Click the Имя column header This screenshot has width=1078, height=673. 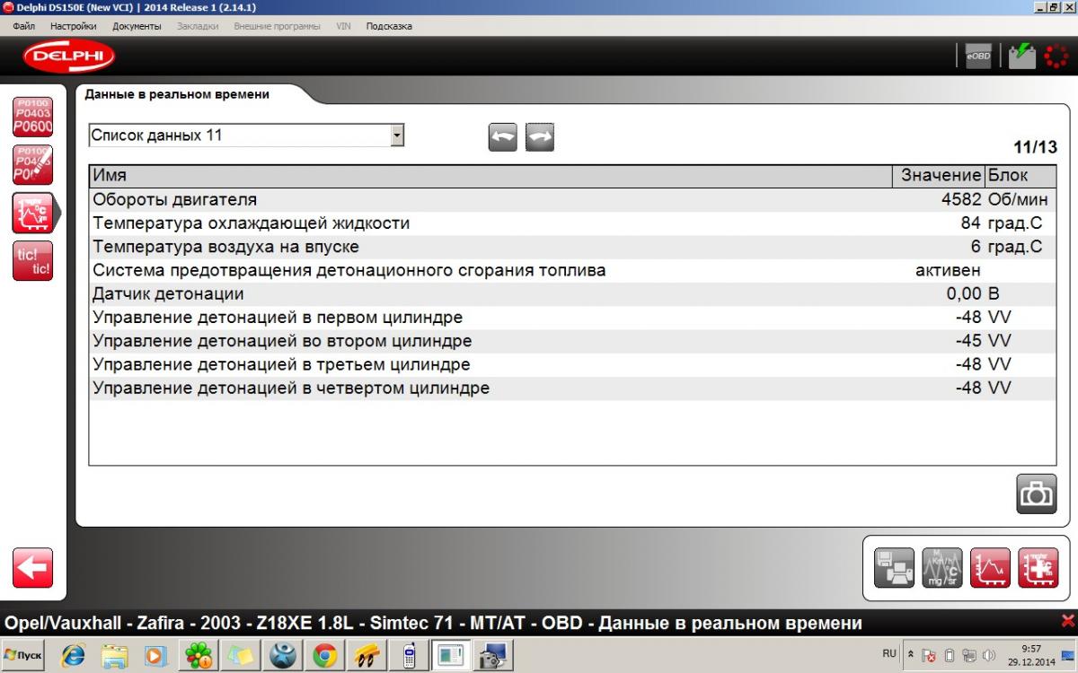pos(490,176)
